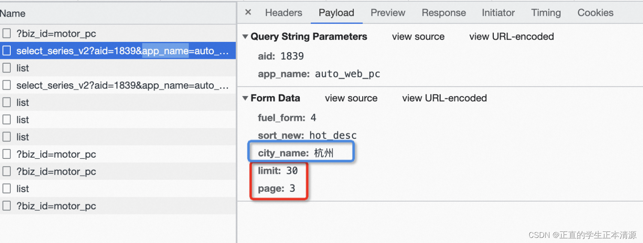Image resolution: width=643 pixels, height=243 pixels.
Task: Click the limit: 30 field
Action: point(278,171)
